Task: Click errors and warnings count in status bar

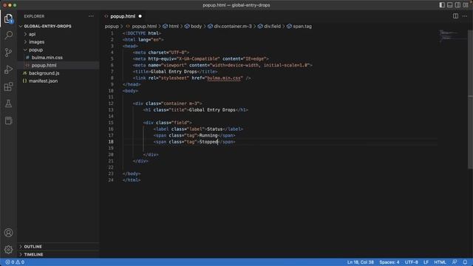Action: tap(15, 262)
